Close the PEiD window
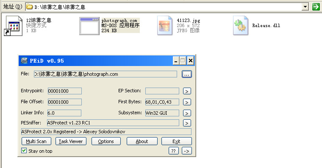This screenshot has height=168, width=322. (x=191, y=61)
